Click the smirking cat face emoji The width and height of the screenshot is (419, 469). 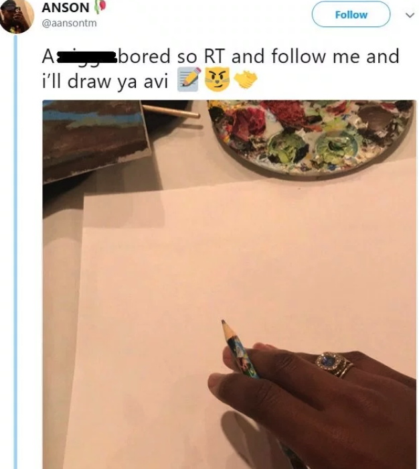(216, 80)
